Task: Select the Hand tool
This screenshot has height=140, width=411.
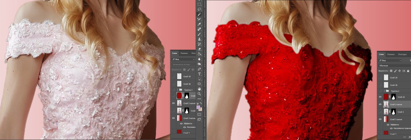Action: click(x=199, y=89)
